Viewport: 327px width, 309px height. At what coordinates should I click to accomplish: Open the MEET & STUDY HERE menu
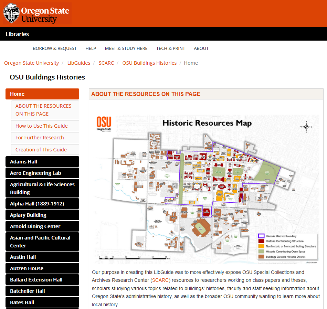coord(126,48)
